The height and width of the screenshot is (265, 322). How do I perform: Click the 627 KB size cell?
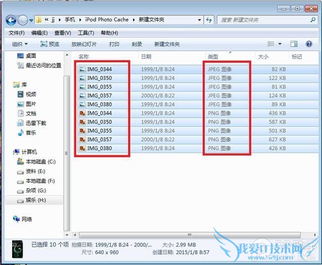277,140
